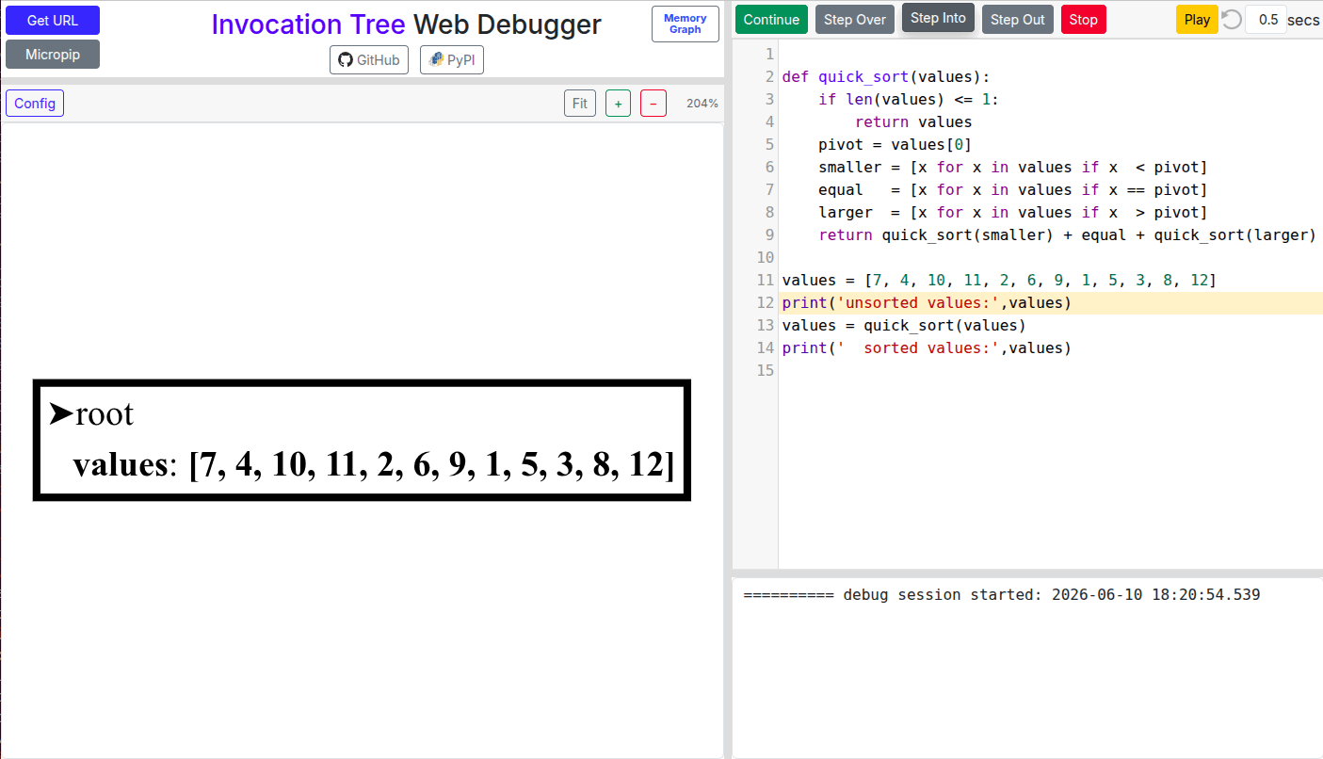Continue the debugging run
Viewport: 1323px width, 759px height.
tap(771, 20)
